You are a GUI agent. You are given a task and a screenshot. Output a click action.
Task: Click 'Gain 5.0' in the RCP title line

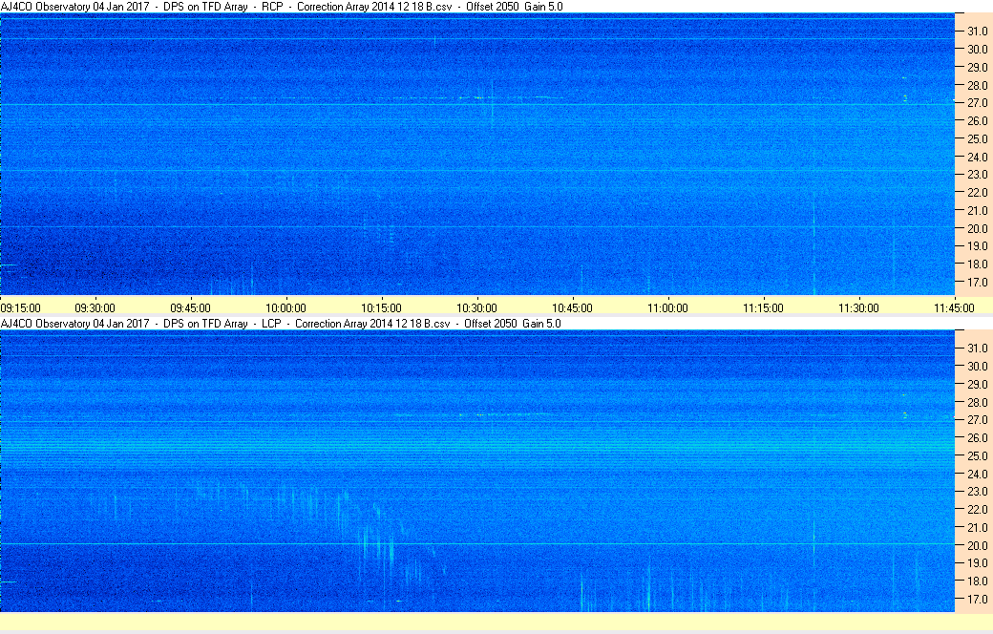click(543, 7)
